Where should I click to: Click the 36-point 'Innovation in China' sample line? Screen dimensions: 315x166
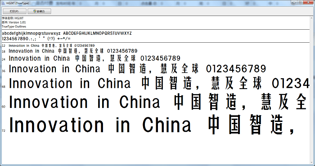(137, 69)
